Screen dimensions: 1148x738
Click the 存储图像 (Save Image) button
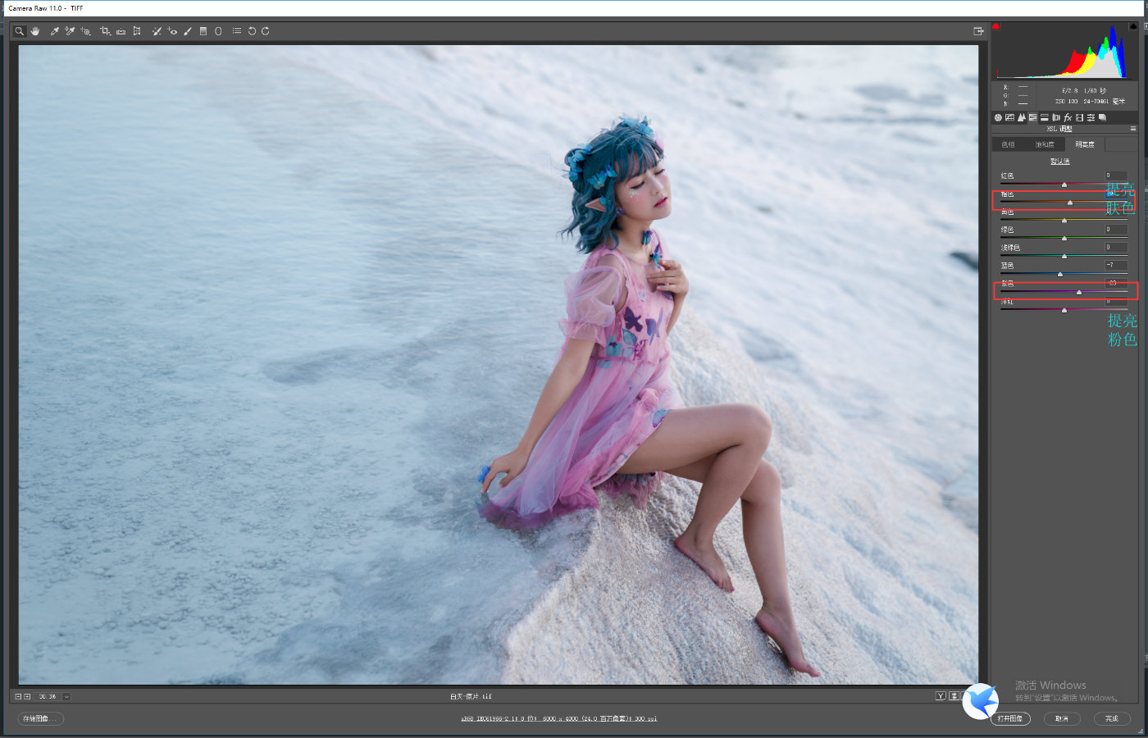point(40,718)
